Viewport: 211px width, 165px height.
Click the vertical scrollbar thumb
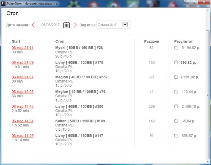208,95
